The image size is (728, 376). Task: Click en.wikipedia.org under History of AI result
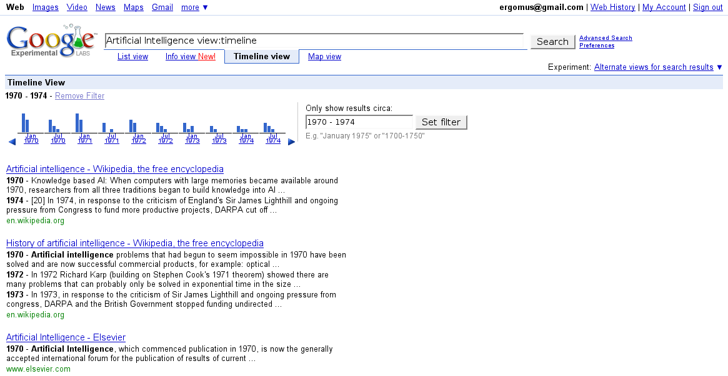pyautogui.click(x=35, y=315)
